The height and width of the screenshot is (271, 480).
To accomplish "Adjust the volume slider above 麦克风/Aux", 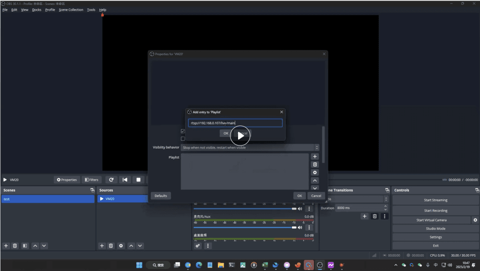I will (245, 209).
